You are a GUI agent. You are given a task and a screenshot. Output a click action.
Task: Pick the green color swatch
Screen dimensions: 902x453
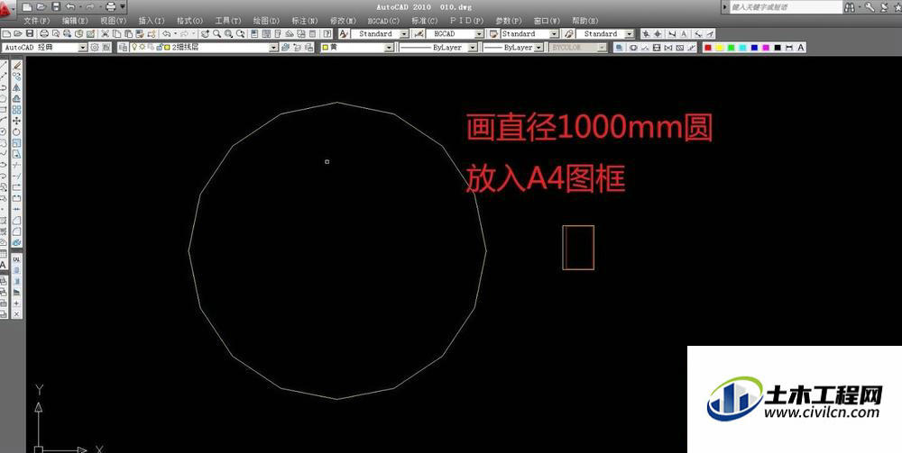[x=731, y=48]
